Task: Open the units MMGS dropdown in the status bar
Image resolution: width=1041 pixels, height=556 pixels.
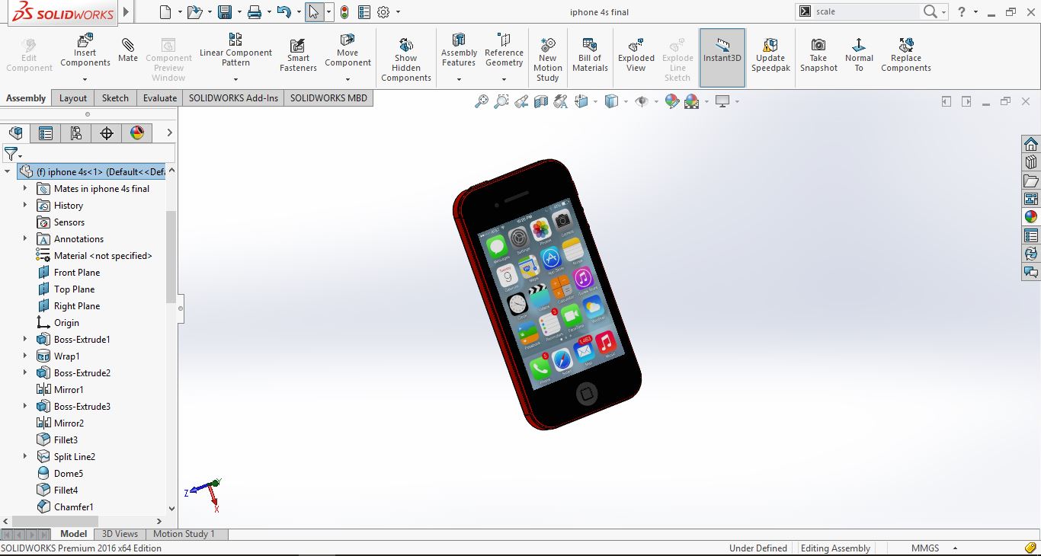Action: coord(954,548)
